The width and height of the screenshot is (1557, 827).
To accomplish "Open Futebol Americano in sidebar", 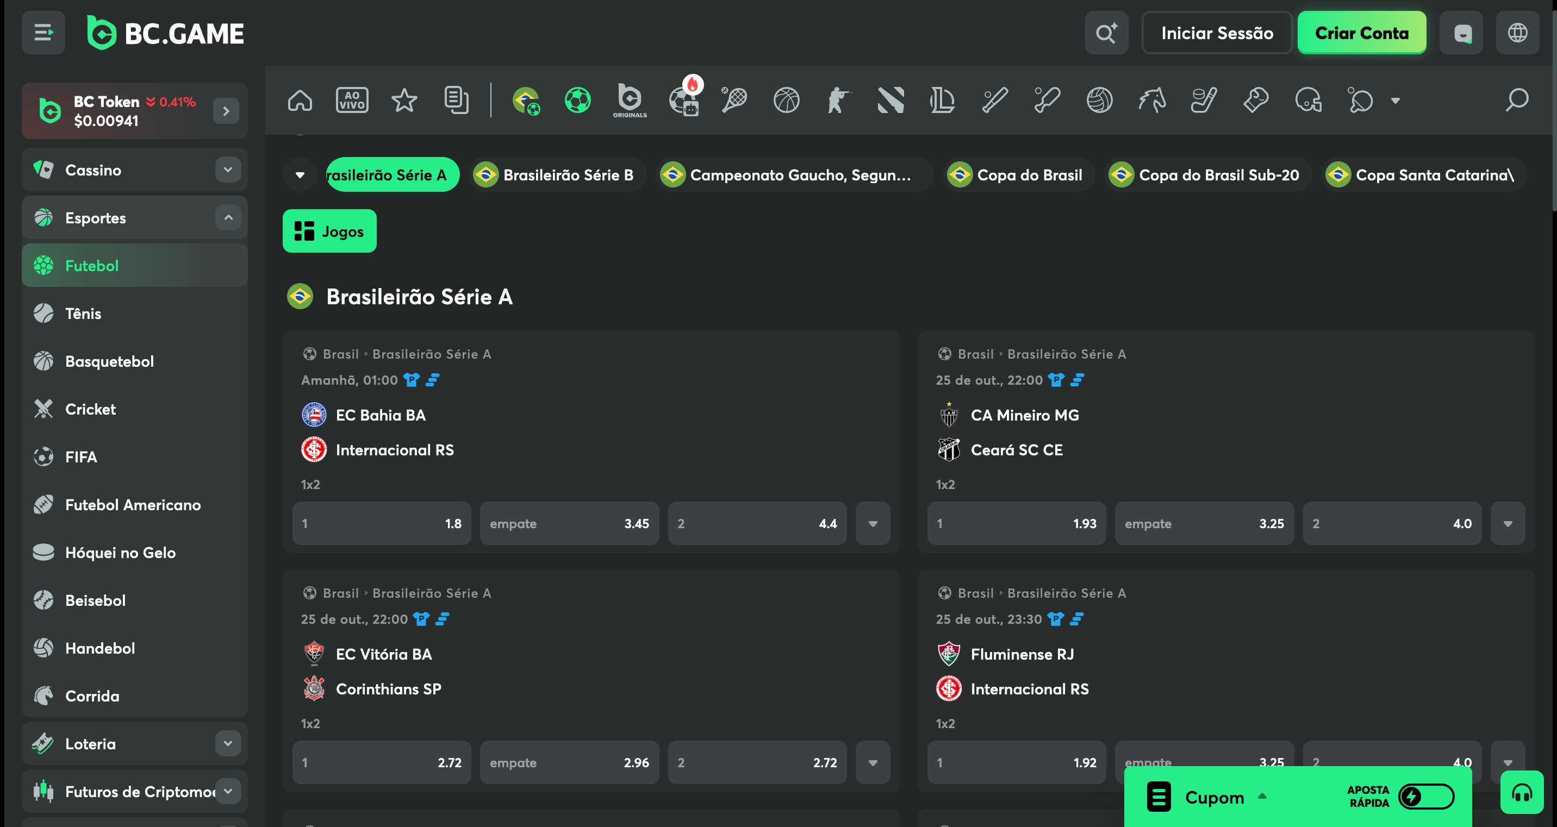I will [x=134, y=504].
